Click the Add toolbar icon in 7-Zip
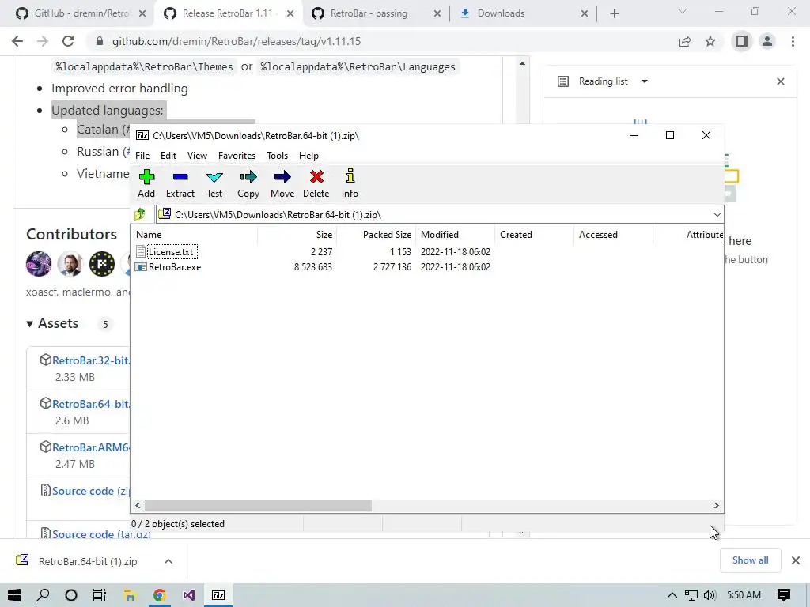Screen dimensions: 810x607 point(146,177)
